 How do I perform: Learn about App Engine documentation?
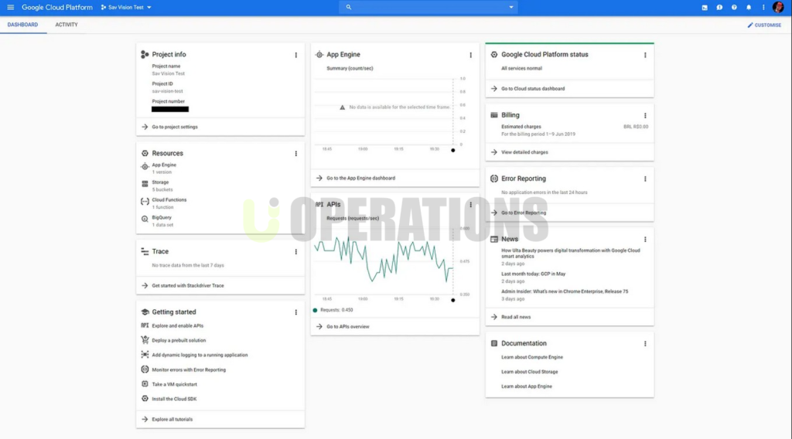(x=526, y=386)
